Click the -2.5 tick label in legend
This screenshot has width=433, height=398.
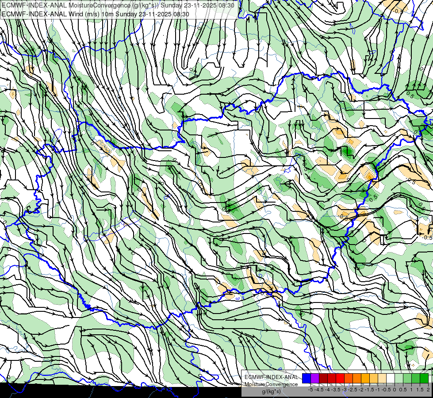point(353,390)
